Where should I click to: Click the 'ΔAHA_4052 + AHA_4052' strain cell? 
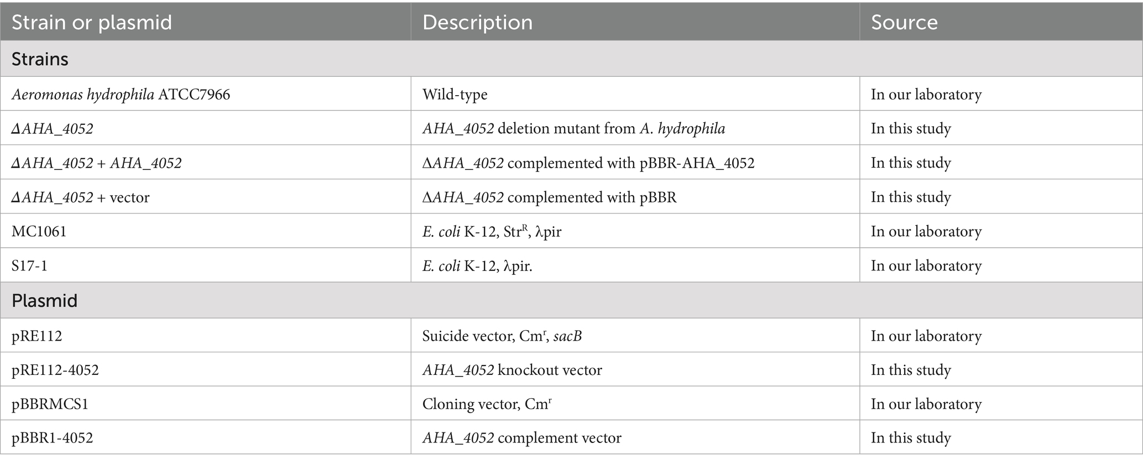pos(96,163)
